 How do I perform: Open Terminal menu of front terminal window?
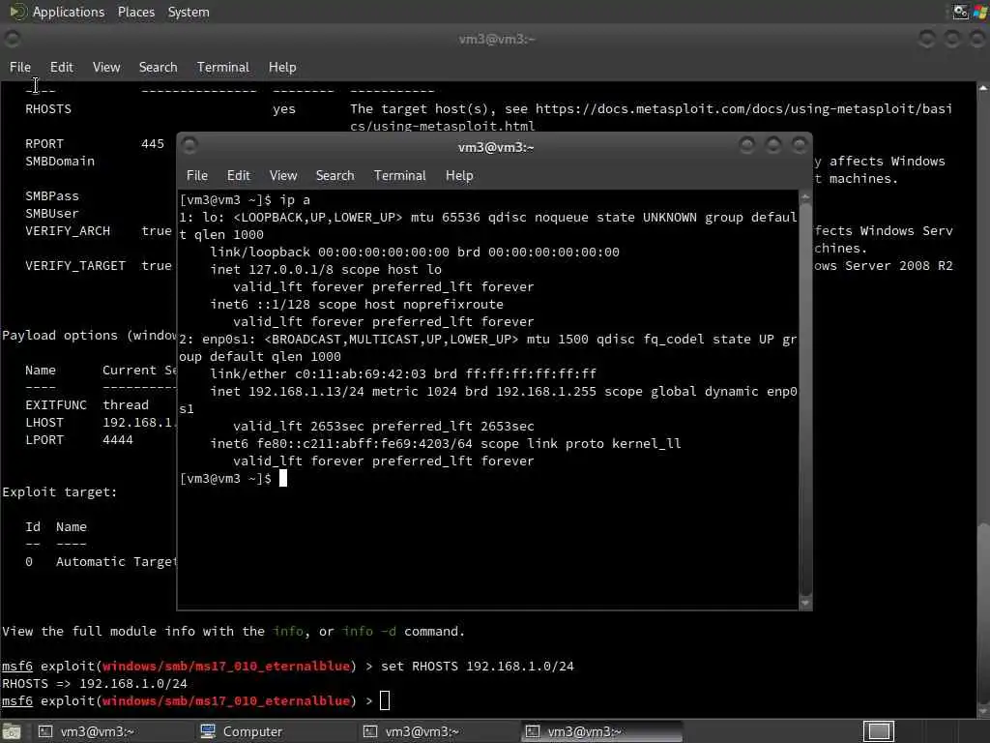(399, 176)
